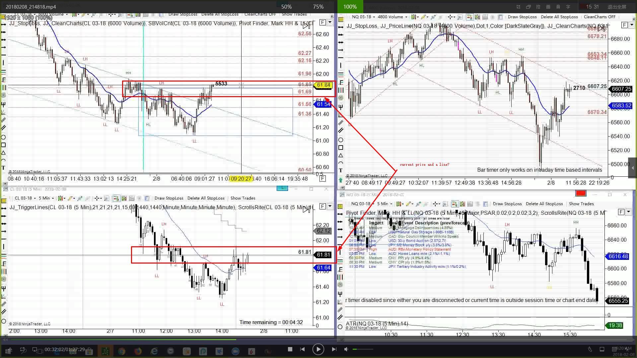Select ellipse drawing tool in top-right chart sidebar
Image resolution: width=637 pixels, height=358 pixels.
pyautogui.click(x=341, y=140)
